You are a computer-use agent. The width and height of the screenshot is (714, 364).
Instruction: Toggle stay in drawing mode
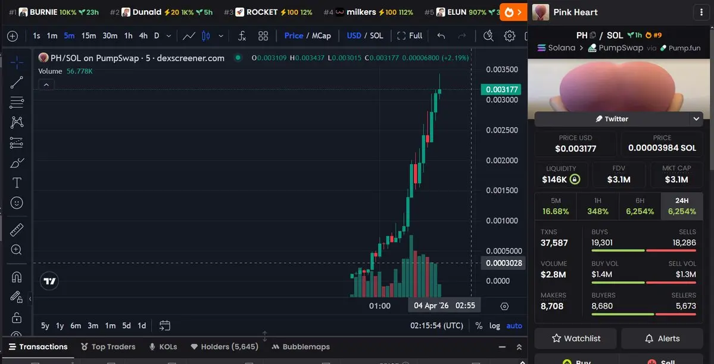17,297
